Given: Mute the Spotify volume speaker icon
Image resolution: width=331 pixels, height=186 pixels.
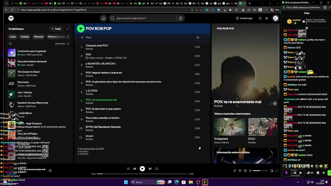Looking at the screenshot, I should pos(250,171).
